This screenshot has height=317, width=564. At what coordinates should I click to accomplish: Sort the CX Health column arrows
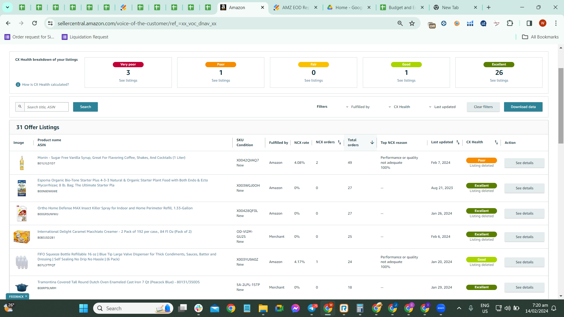click(x=496, y=142)
